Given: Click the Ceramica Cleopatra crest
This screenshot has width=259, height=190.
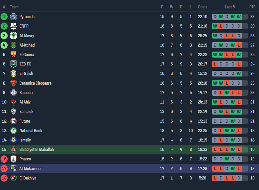Looking at the screenshot, I should click(13, 83).
